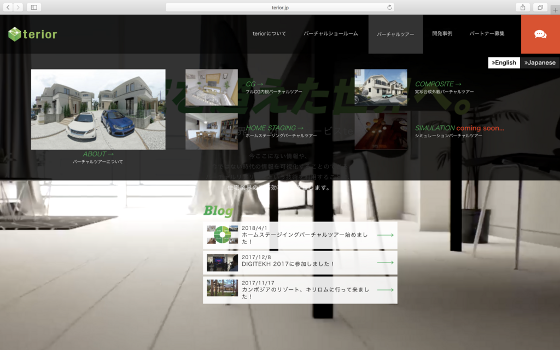Click the terior logo

[x=32, y=34]
